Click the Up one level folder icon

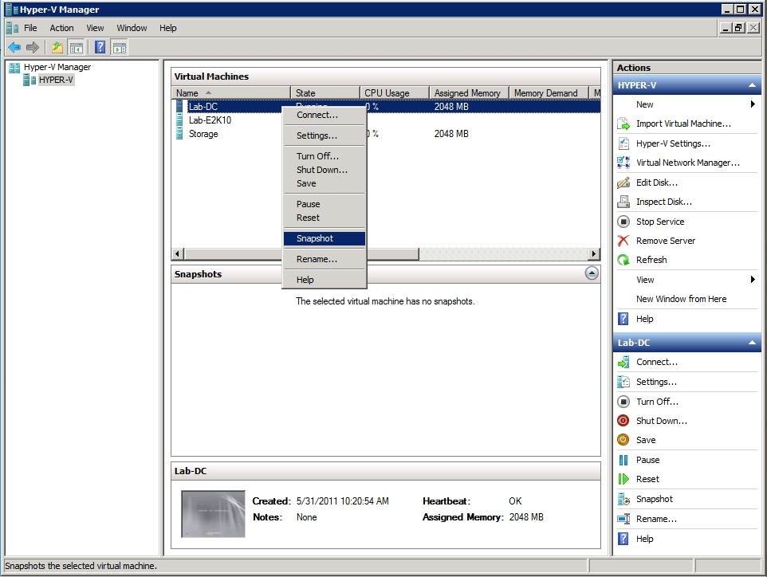57,48
